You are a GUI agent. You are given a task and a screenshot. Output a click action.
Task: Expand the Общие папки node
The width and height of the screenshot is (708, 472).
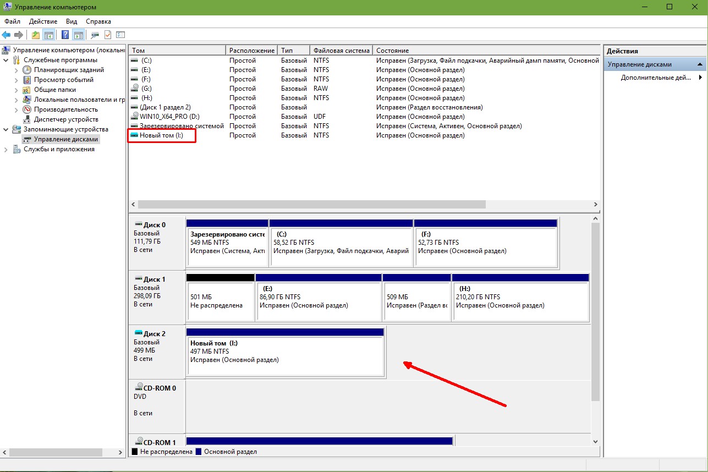tap(16, 90)
